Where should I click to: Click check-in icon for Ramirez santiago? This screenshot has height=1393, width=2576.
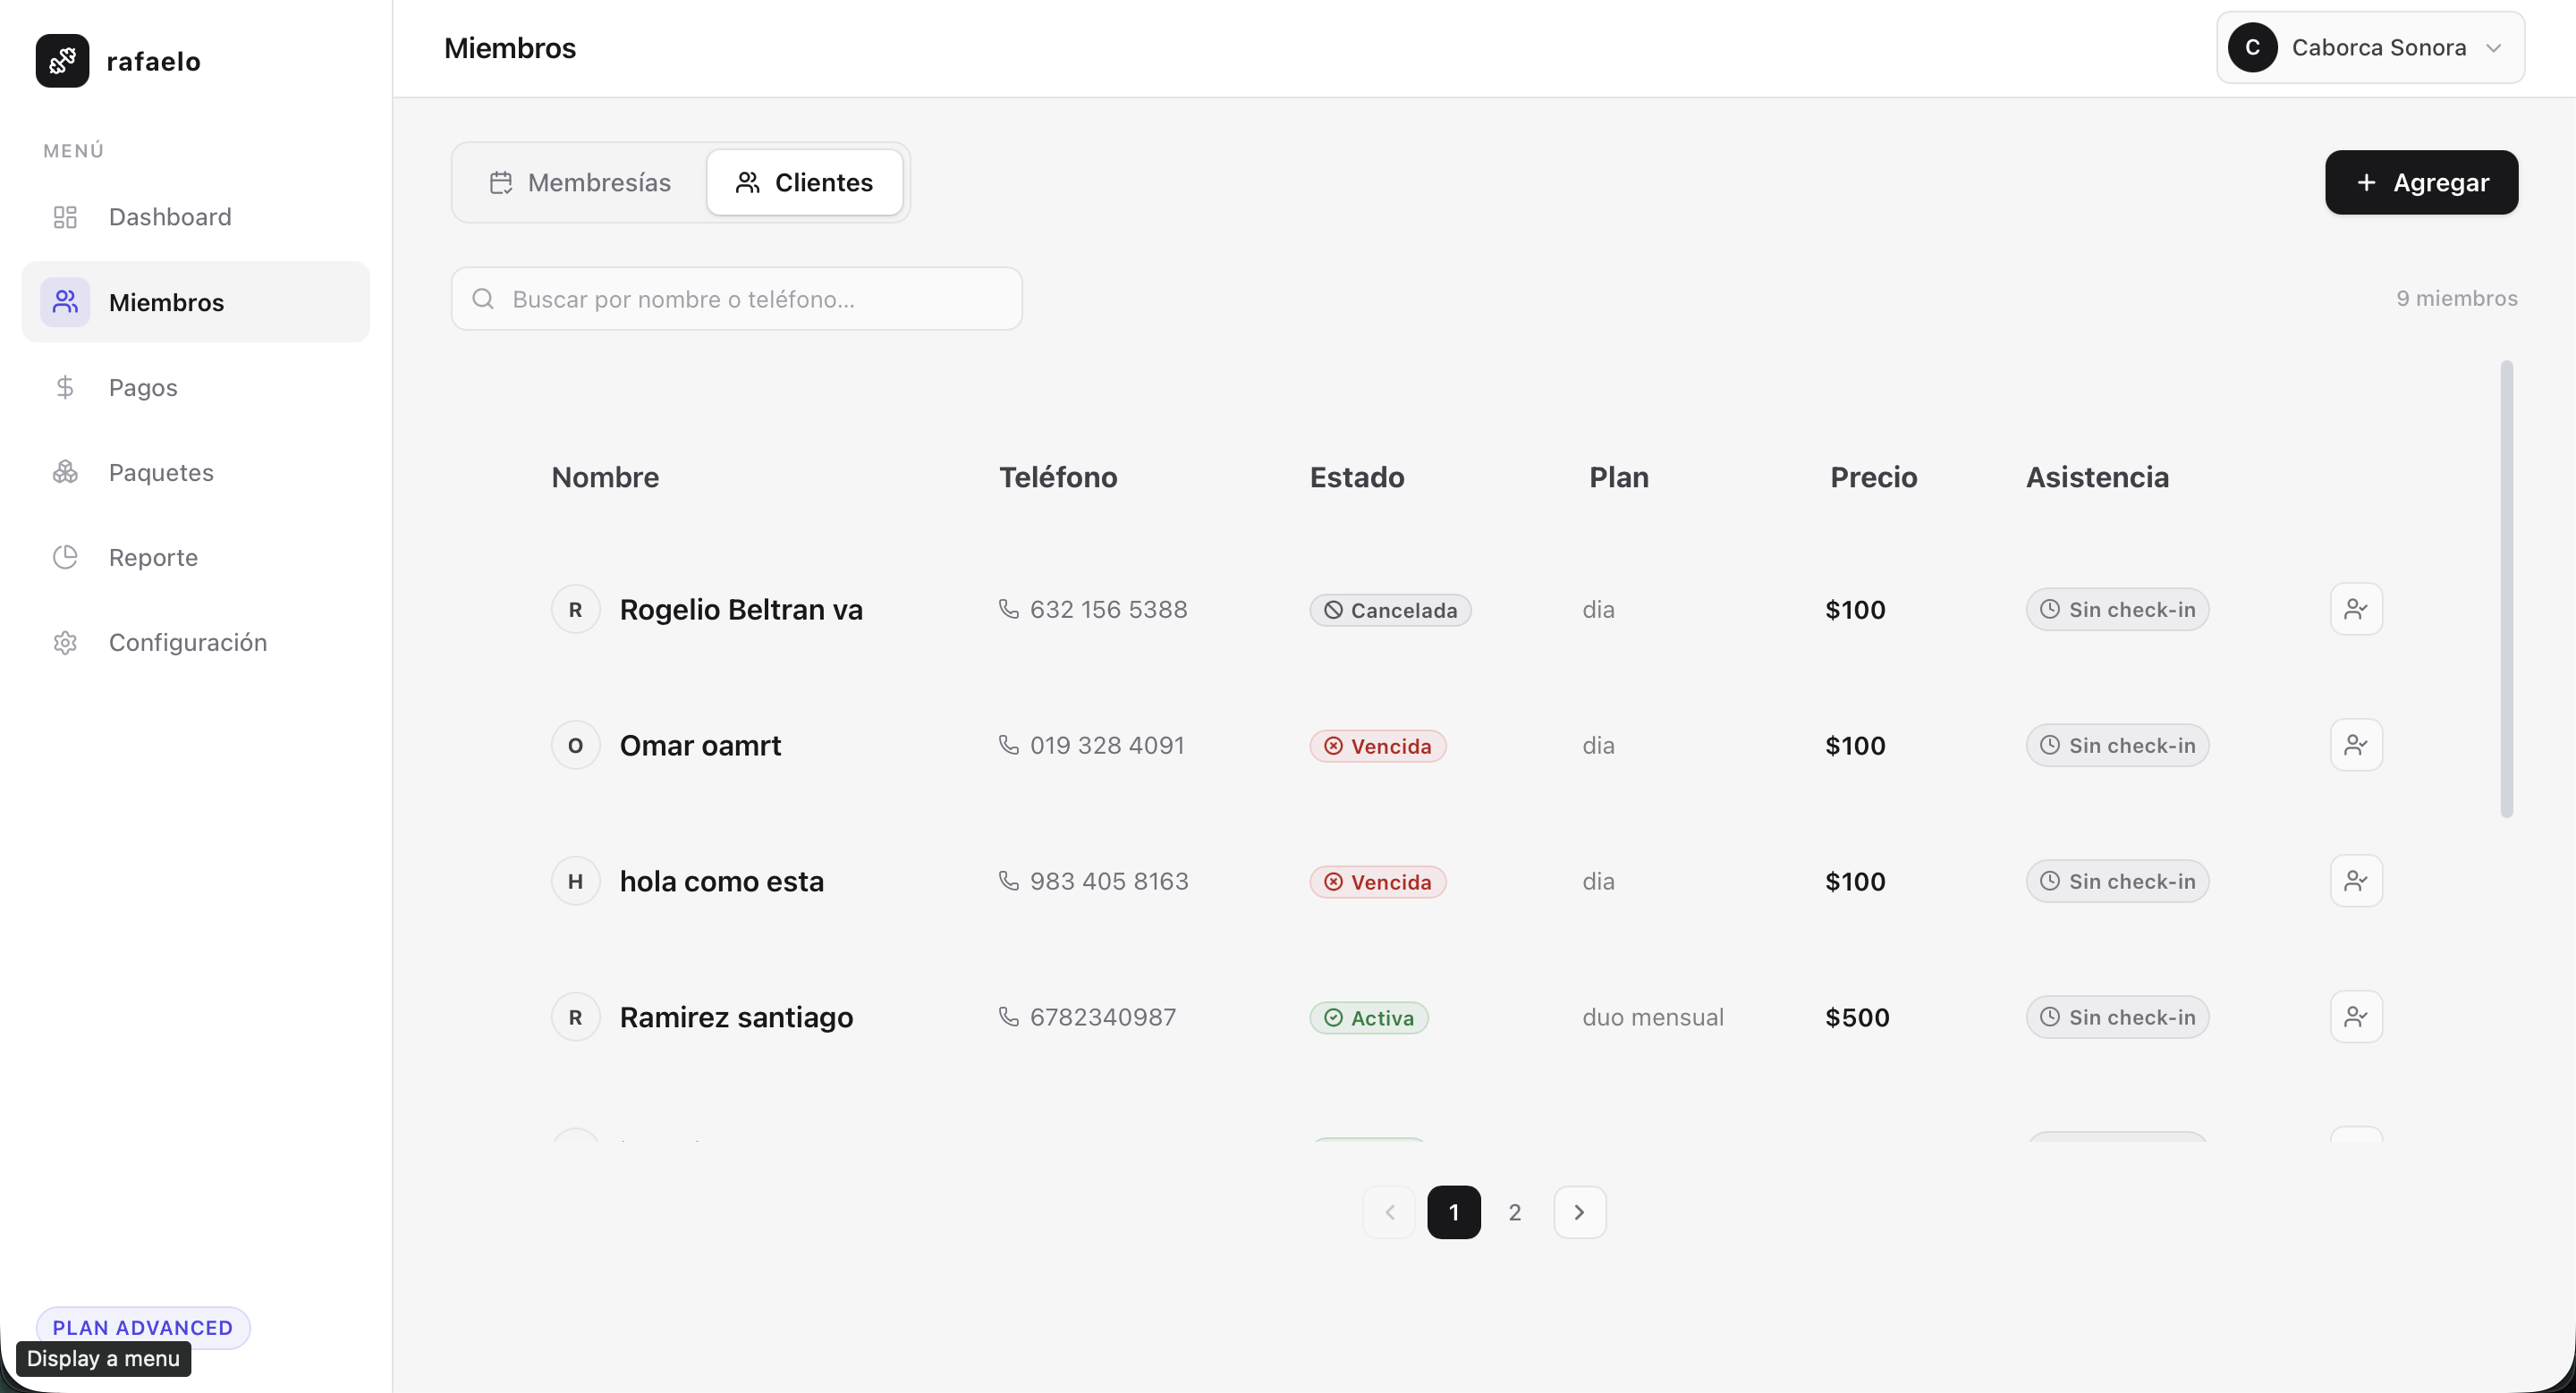click(x=2356, y=1017)
